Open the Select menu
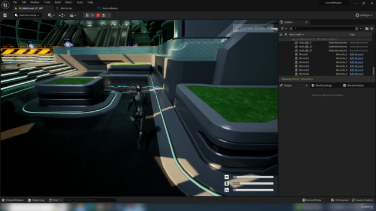This screenshot has height=211, width=376. (69, 2)
